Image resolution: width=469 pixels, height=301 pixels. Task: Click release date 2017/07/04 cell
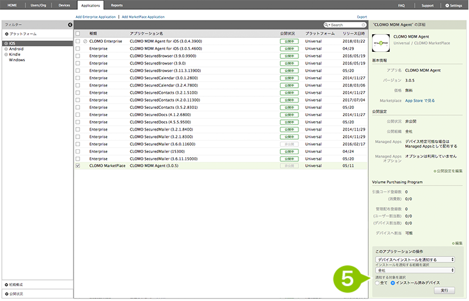tap(354, 100)
